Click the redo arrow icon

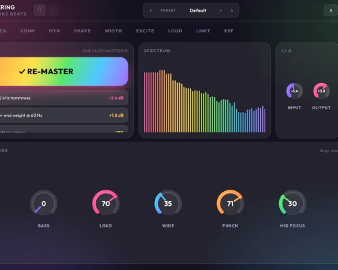click(53, 10)
